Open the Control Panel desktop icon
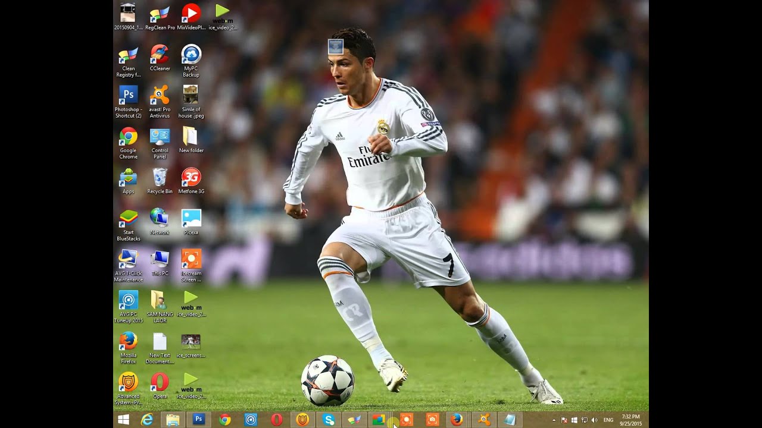This screenshot has height=428, width=762. coord(160,143)
